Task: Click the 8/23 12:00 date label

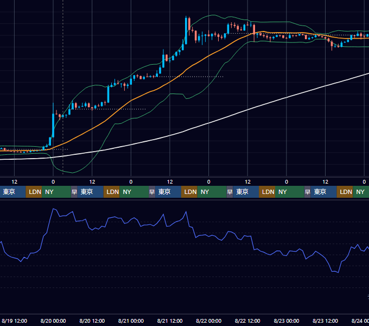Action: tap(325, 321)
